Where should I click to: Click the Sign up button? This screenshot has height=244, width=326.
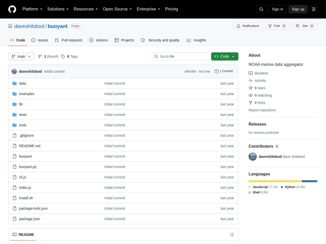[298, 9]
